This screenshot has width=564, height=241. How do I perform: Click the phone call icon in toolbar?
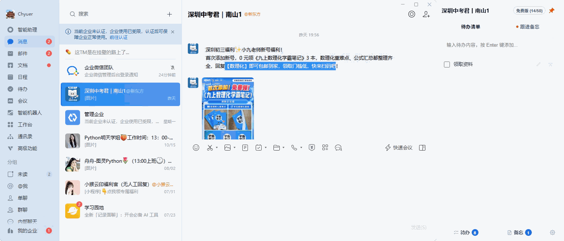coord(294,148)
